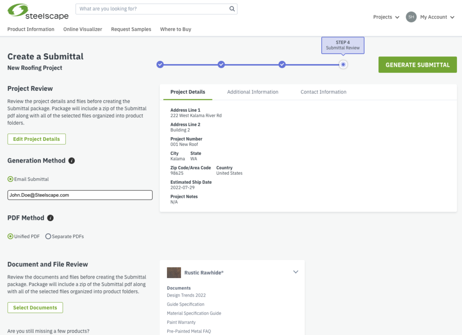Open the Design Trends 2022 document
Screen dimensions: 462x335
(x=186, y=295)
